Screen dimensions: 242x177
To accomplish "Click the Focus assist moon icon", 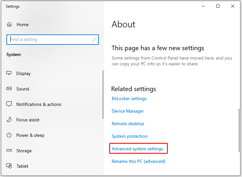I will click(x=9, y=120).
